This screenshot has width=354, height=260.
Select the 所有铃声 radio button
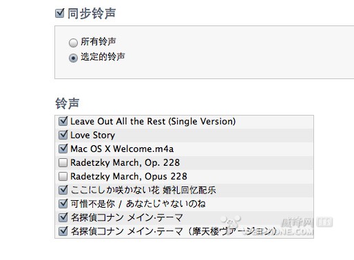(x=73, y=43)
